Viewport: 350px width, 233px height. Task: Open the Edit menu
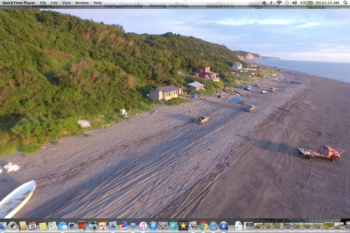[54, 3]
